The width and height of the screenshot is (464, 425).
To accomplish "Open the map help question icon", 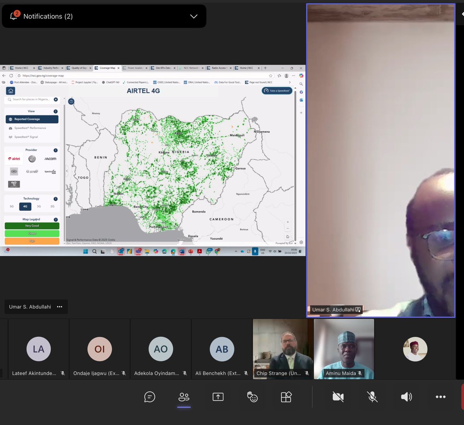I will (x=71, y=102).
